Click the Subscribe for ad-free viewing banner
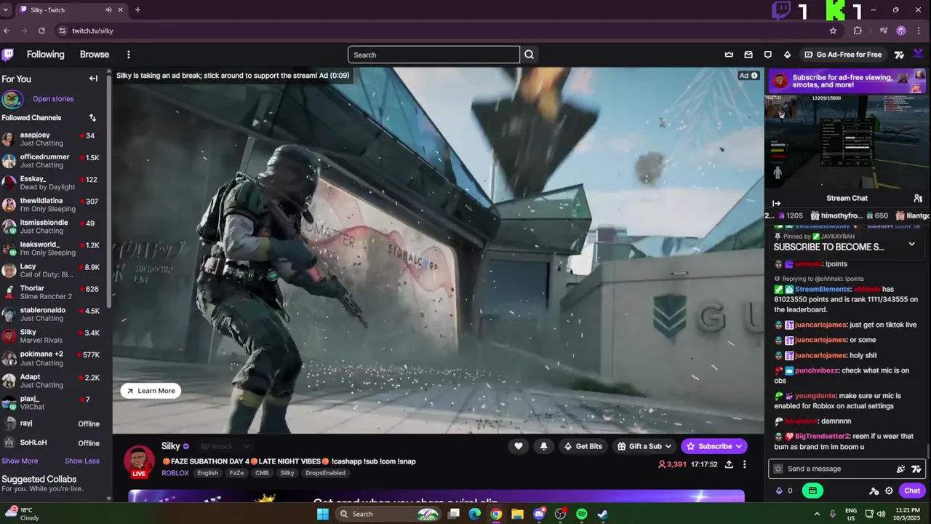Image resolution: width=931 pixels, height=524 pixels. click(x=847, y=81)
